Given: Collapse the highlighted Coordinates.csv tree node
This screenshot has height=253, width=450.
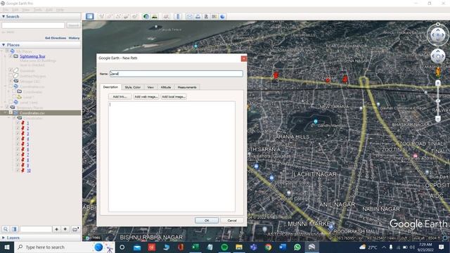Looking at the screenshot, I should coord(6,112).
